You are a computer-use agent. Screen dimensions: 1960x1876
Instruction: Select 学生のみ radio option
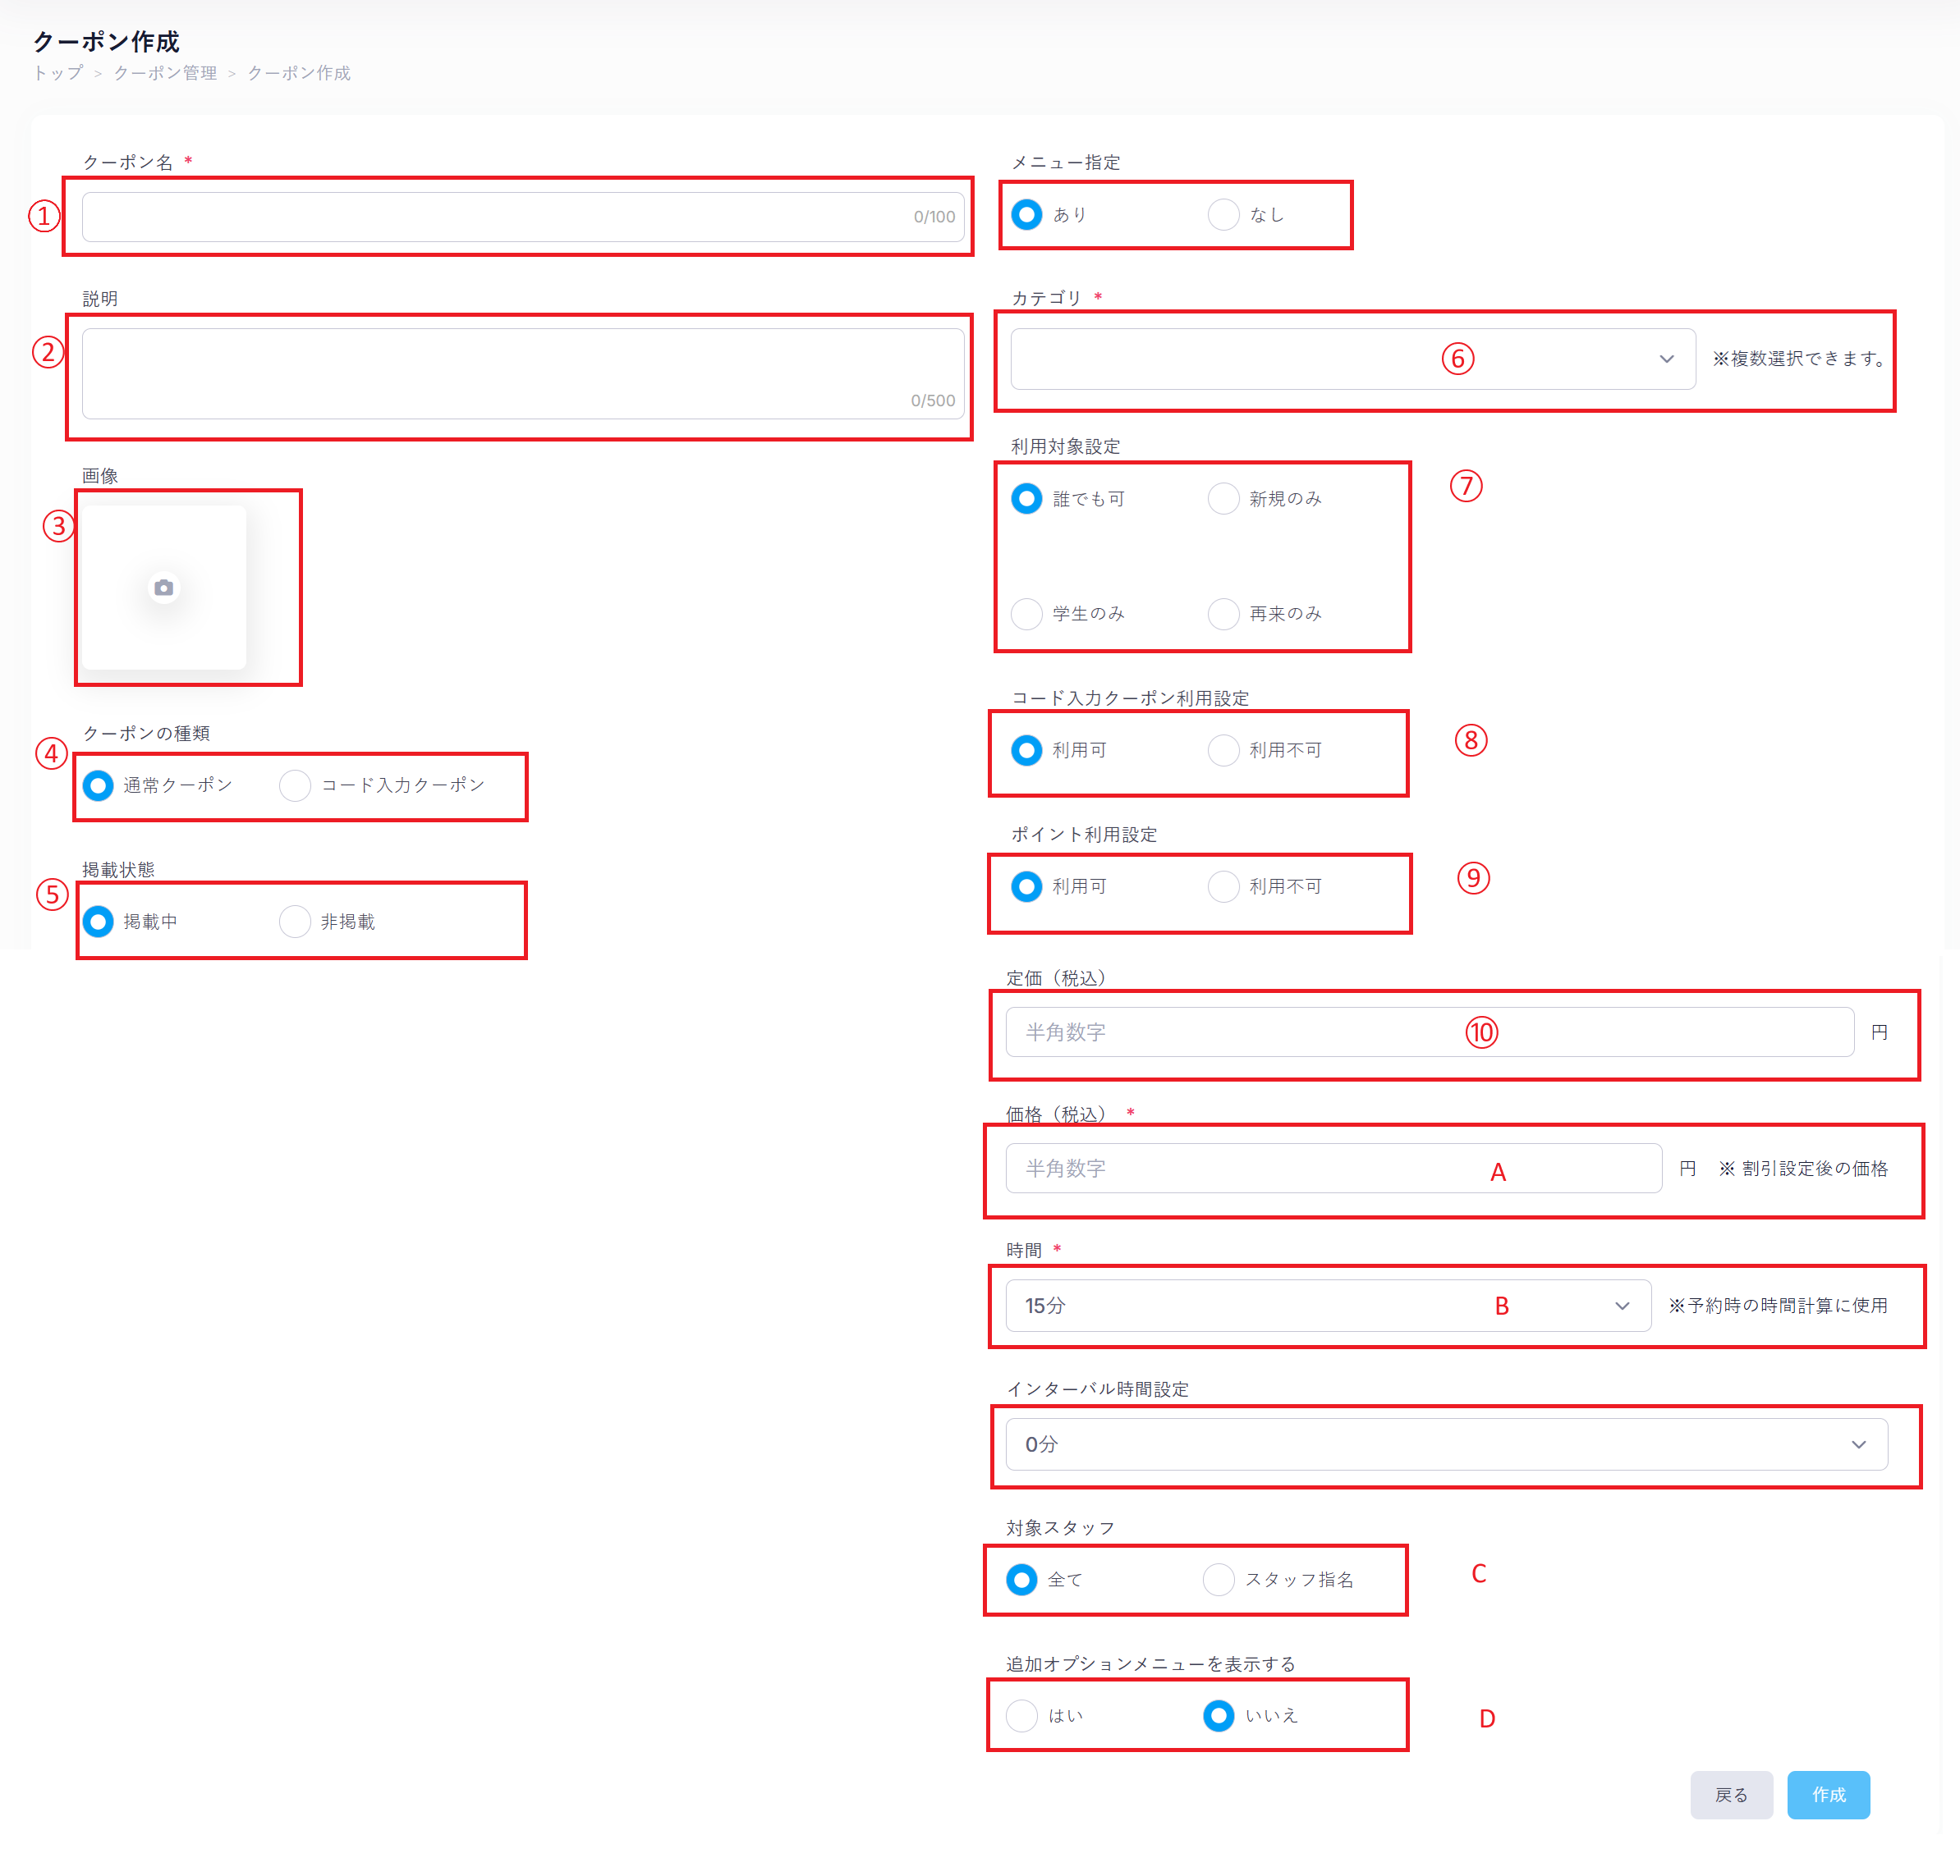[x=1027, y=614]
